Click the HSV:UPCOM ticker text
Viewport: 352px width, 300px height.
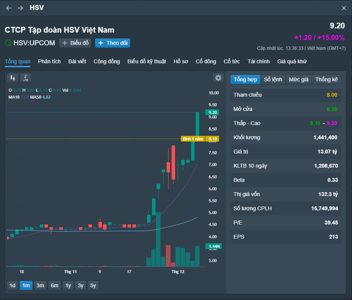pyautogui.click(x=34, y=43)
